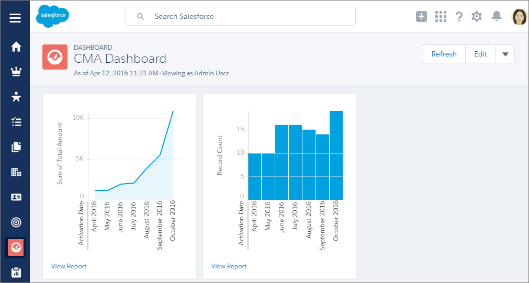This screenshot has width=529, height=283.
Task: Open the target Campaigns icon
Action: click(16, 222)
